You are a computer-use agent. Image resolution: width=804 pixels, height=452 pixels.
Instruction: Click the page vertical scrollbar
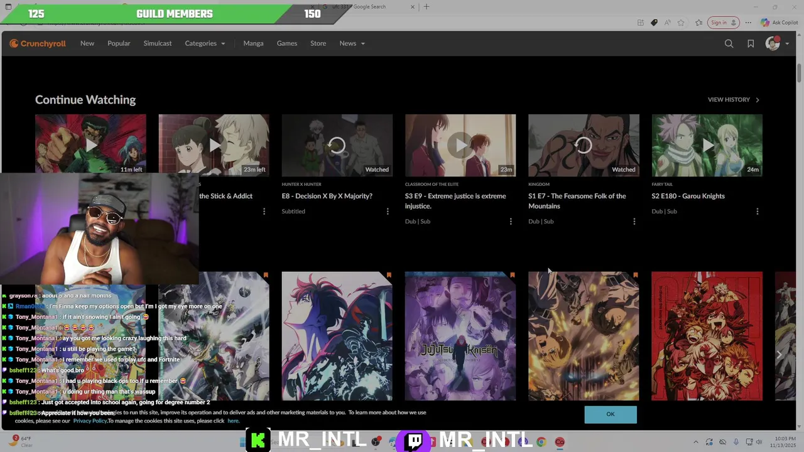(799, 72)
